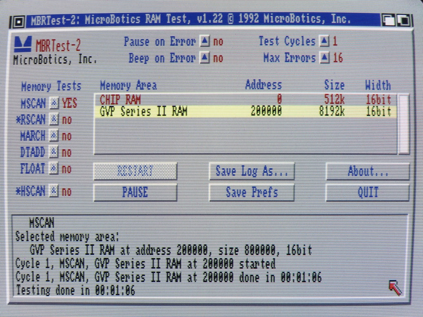
Task: Click the memory area list scrollbar
Action: tap(404, 124)
